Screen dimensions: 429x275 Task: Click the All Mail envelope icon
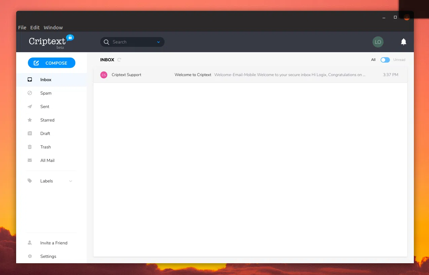[x=30, y=161]
